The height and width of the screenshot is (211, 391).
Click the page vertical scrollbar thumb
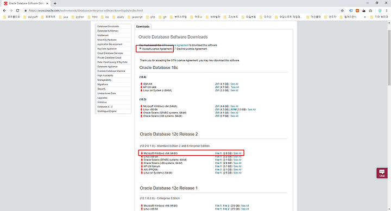389,57
